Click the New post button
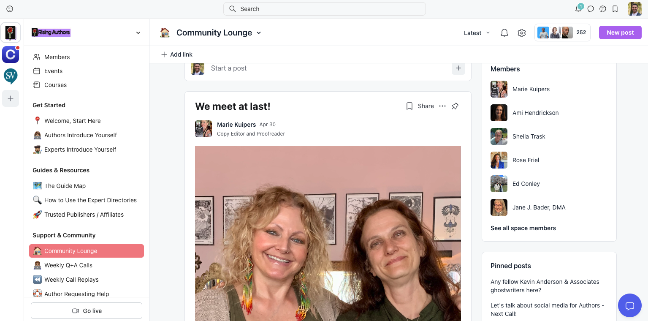Screen dimensions: 648x321 point(620,33)
